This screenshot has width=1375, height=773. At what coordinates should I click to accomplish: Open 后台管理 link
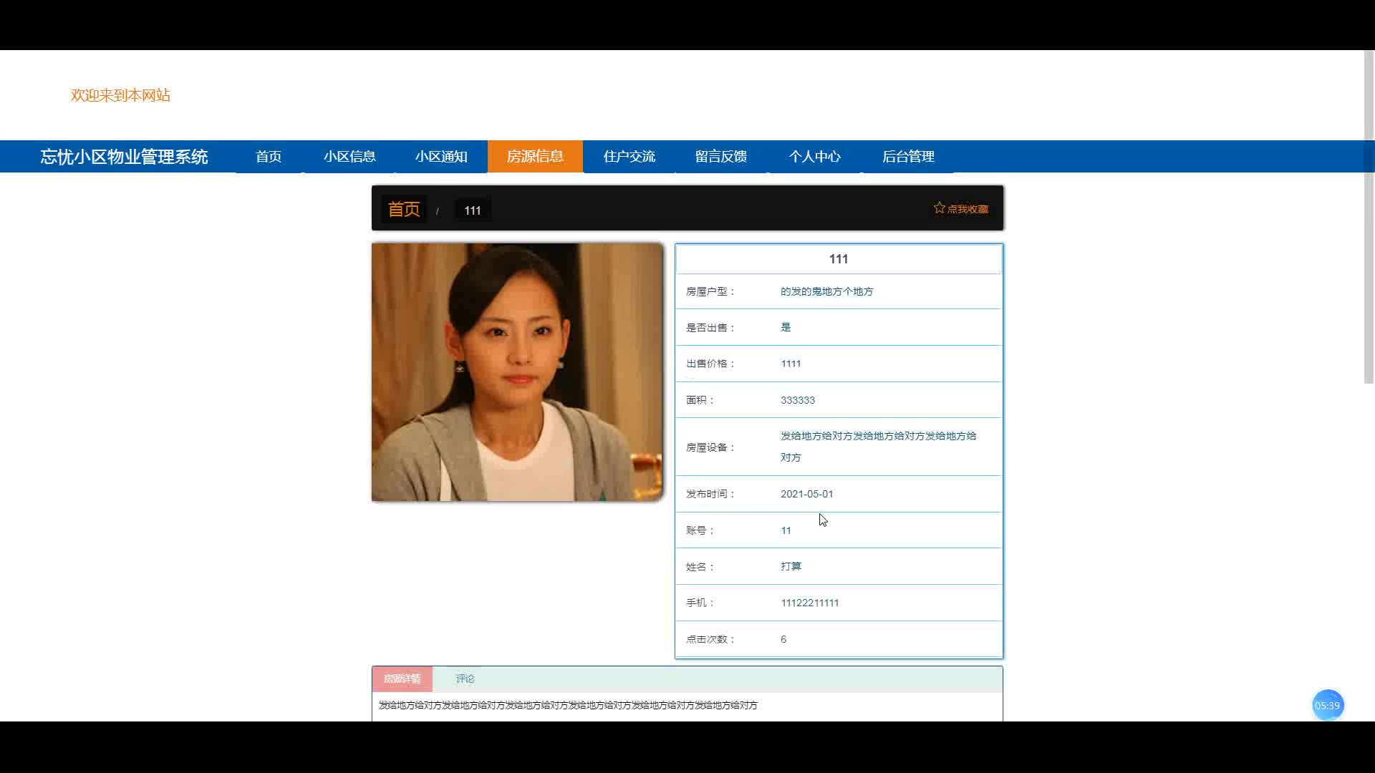[908, 156]
